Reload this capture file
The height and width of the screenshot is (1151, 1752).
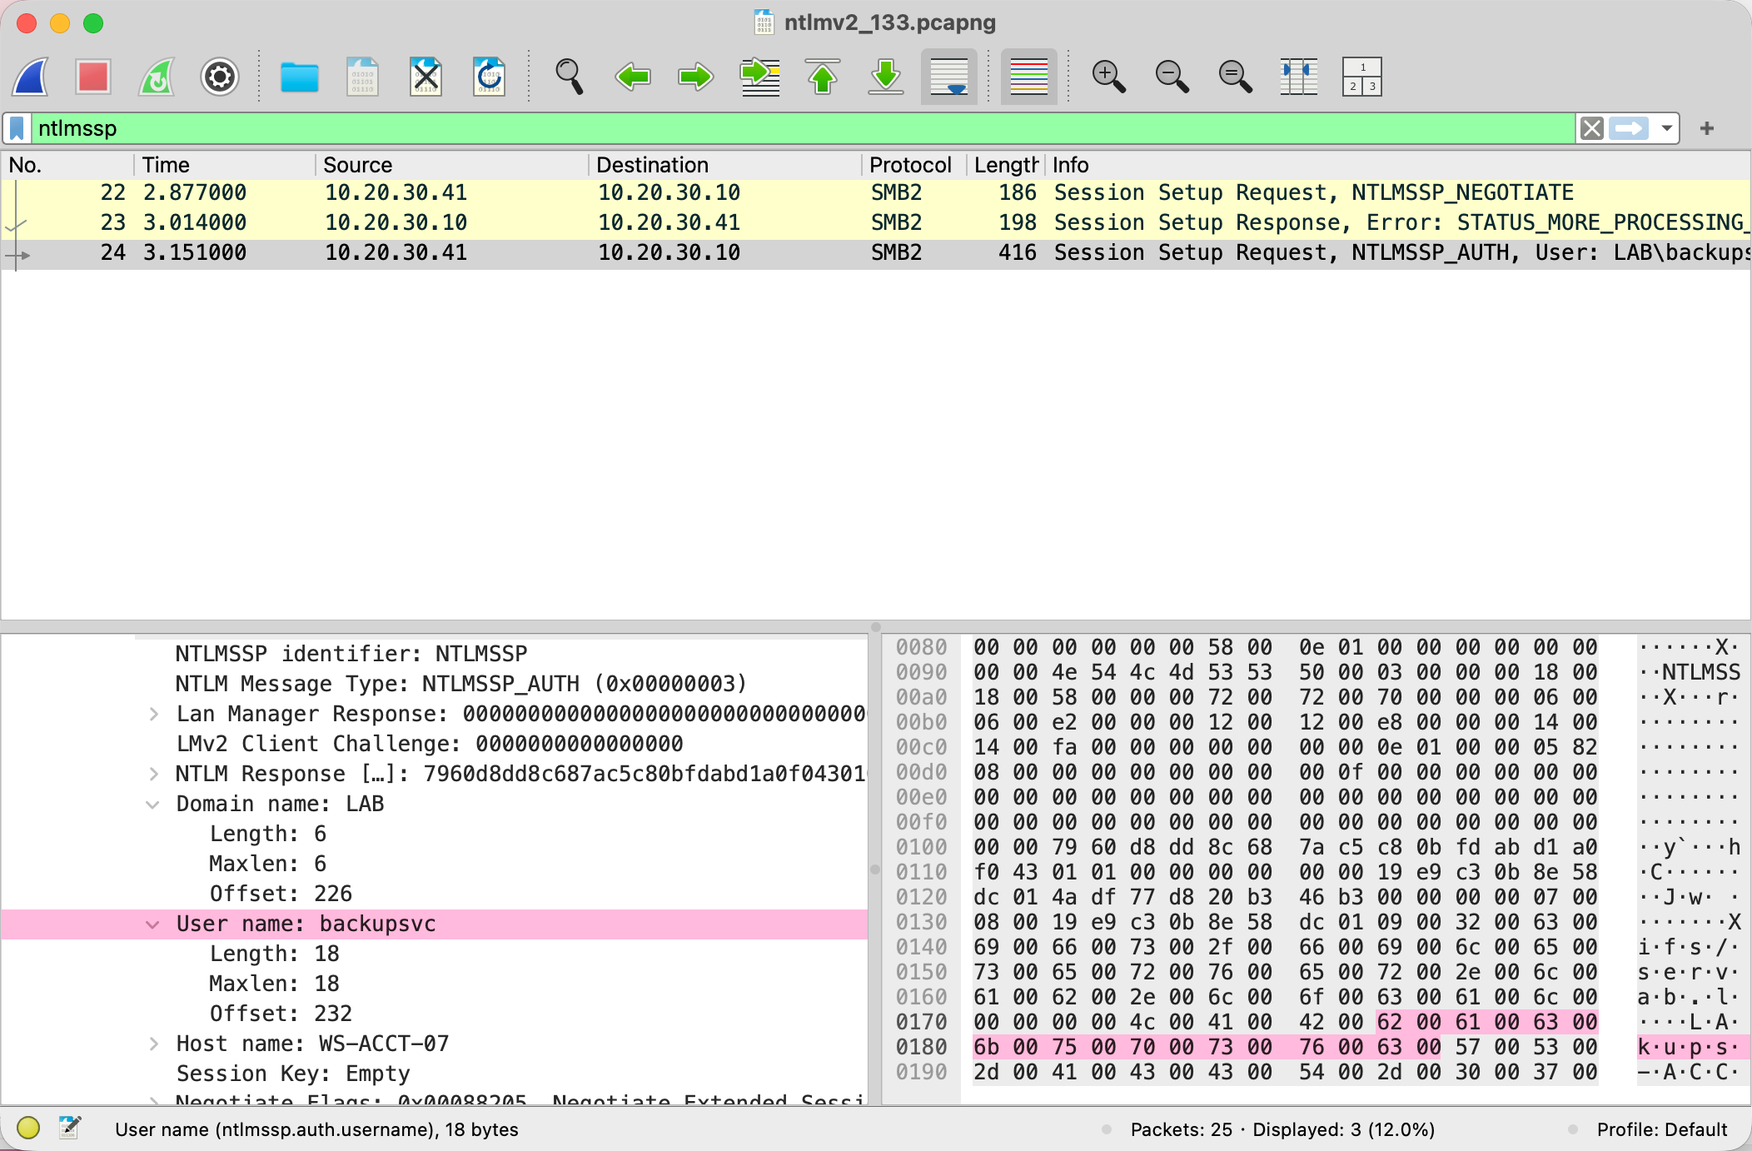tap(490, 77)
